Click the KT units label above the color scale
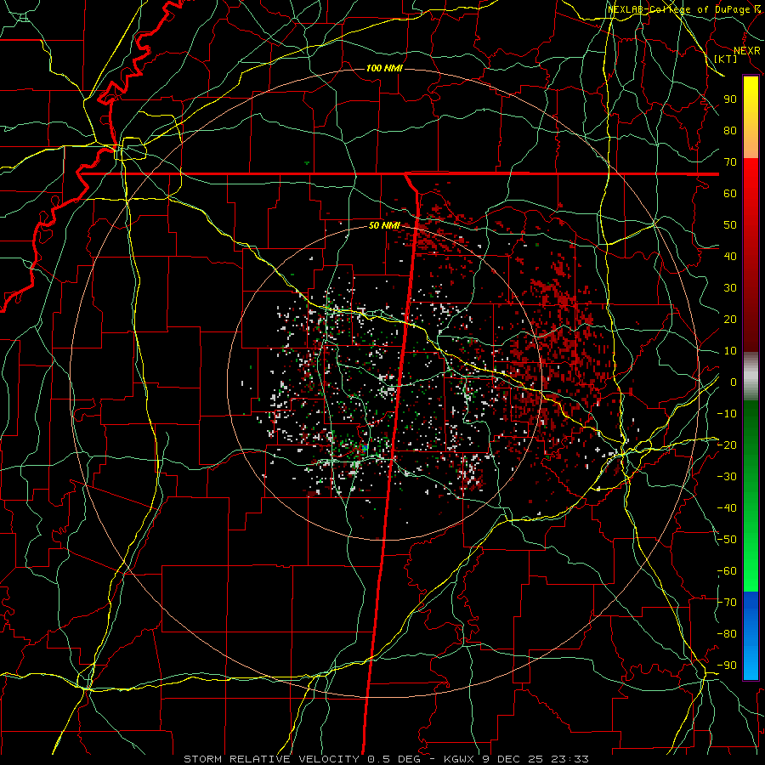The height and width of the screenshot is (765, 765). pyautogui.click(x=726, y=59)
